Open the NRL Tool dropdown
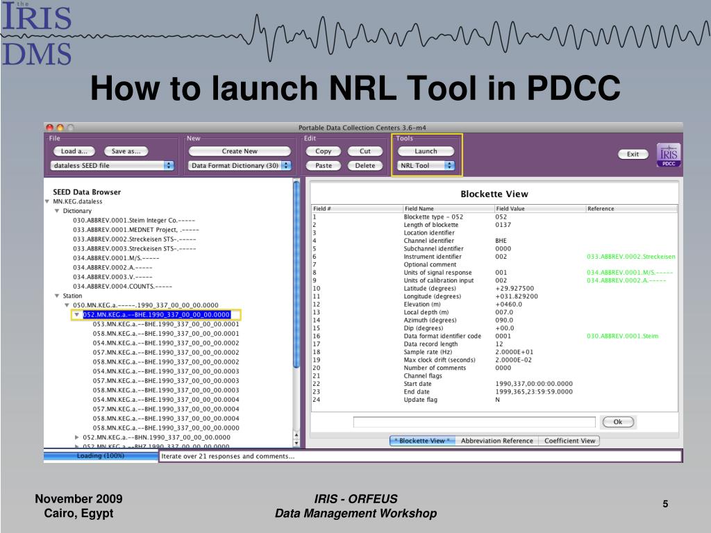Viewport: 711px width, 533px height. (x=426, y=165)
